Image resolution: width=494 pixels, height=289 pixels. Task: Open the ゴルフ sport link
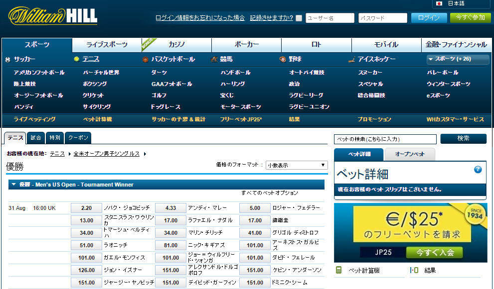(159, 96)
